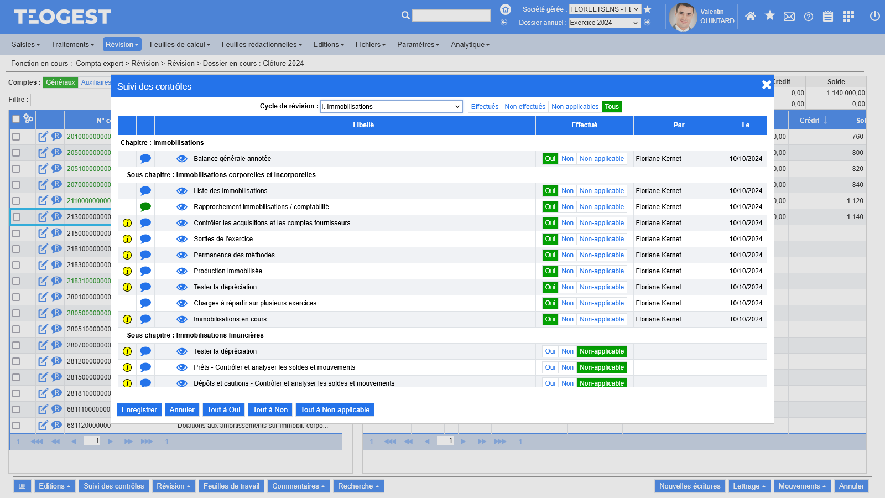885x498 pixels.
Task: Expand the Société gérée dropdown
Action: (605, 9)
